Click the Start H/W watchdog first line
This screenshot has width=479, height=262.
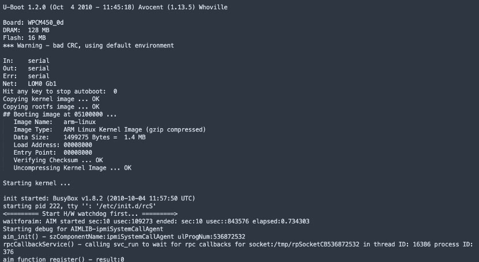(x=90, y=214)
